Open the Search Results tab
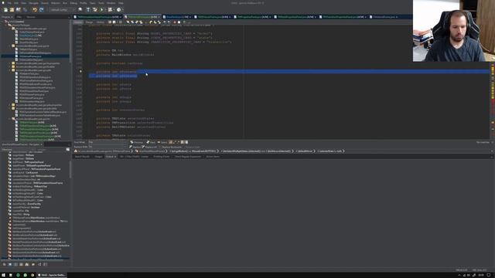Screen dimensions: 495x278 (82, 156)
